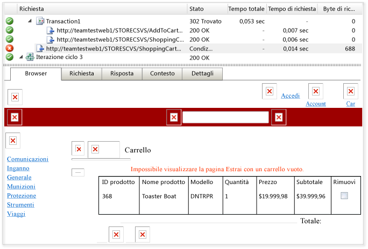The width and height of the screenshot is (368, 249).
Task: Click the broken image right of the search field
Action: coord(279,117)
